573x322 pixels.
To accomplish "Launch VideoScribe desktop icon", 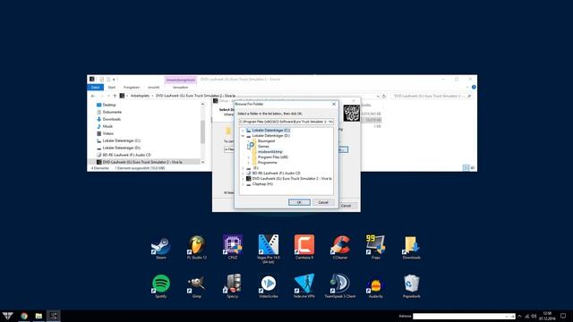I will tap(269, 286).
